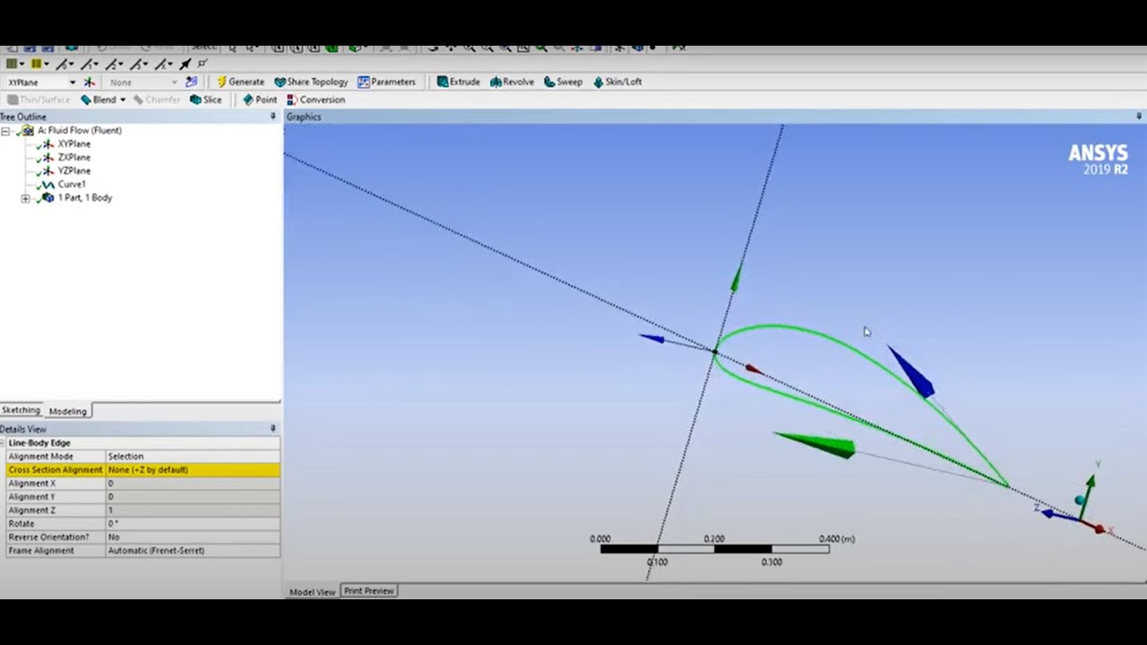Click the Alignment X value field

coord(193,484)
